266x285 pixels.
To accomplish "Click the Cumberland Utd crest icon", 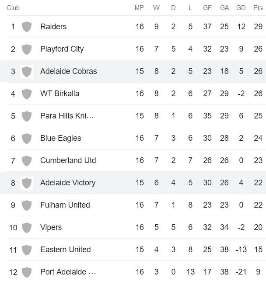I will (27, 160).
